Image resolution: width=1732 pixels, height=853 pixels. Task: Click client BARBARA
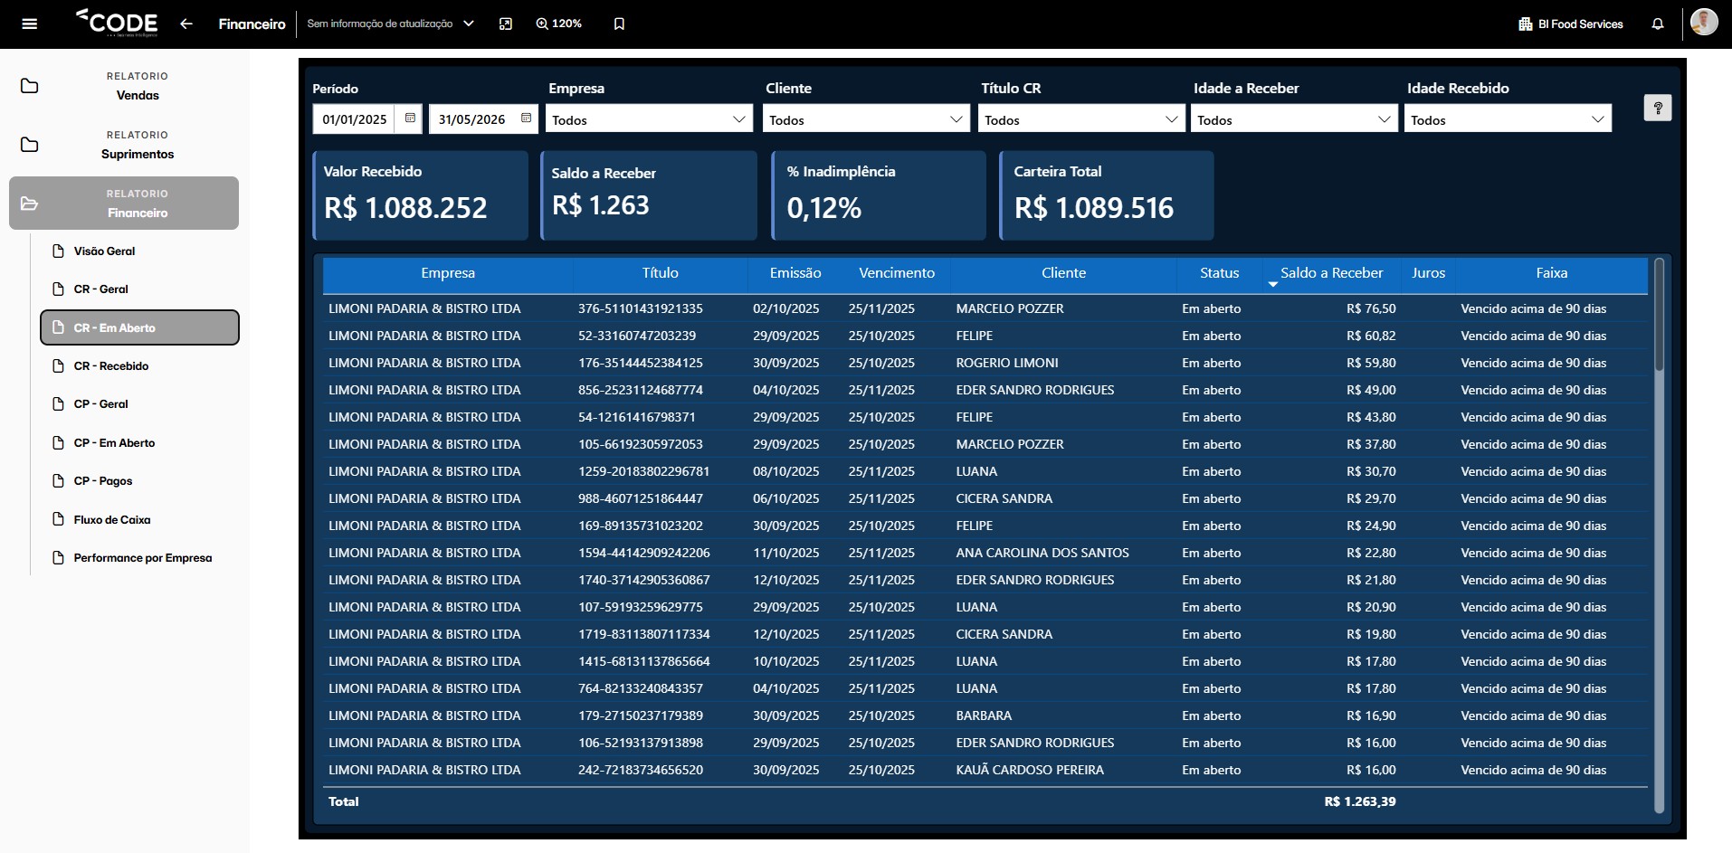[x=984, y=716]
